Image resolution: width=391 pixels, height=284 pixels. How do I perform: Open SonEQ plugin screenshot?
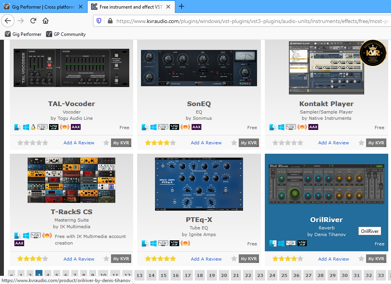[x=199, y=68]
